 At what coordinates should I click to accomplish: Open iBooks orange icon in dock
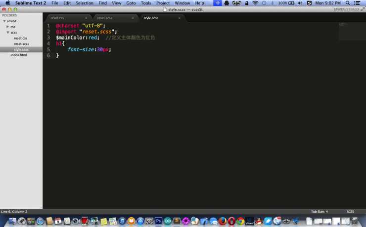point(131,221)
